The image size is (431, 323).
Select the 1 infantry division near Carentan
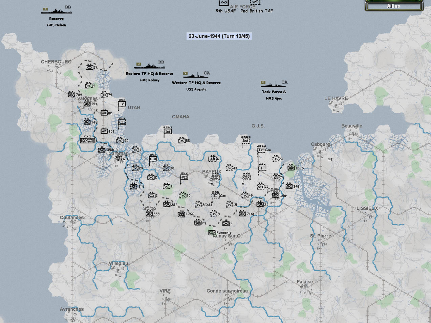(135, 149)
